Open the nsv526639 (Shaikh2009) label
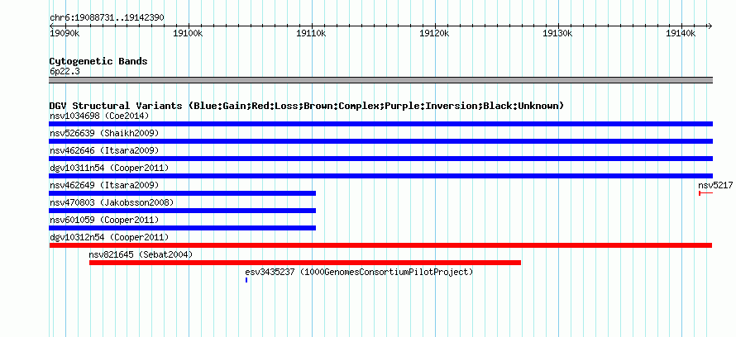This screenshot has width=736, height=337. coord(104,133)
